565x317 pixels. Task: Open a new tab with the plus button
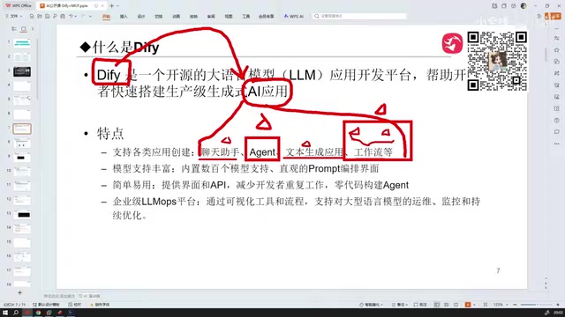click(x=112, y=6)
